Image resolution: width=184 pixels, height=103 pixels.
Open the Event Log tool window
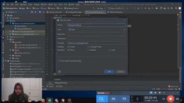pos(173,86)
